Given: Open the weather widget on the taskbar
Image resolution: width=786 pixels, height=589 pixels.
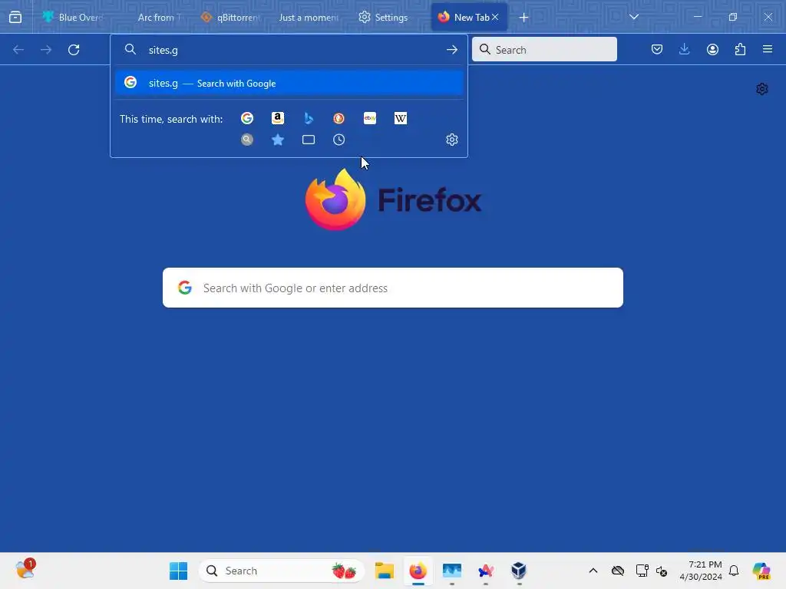Looking at the screenshot, I should click(25, 570).
